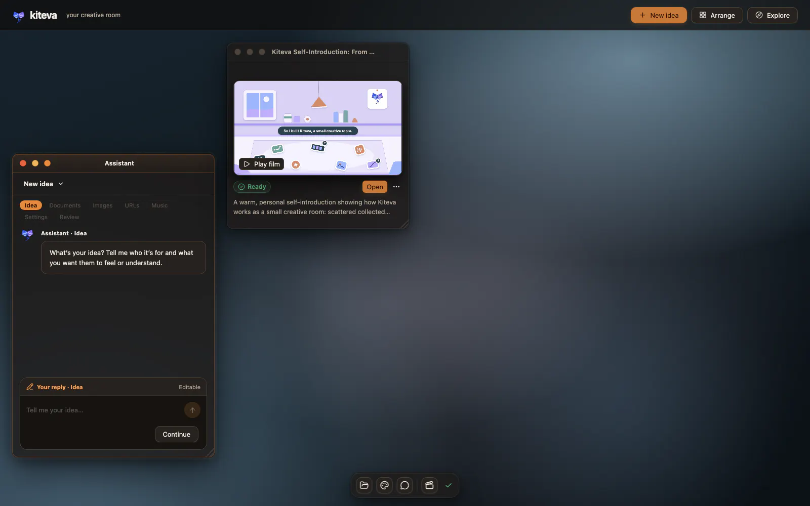Click the Tell me your idea input field
Image resolution: width=810 pixels, height=506 pixels.
pyautogui.click(x=103, y=410)
